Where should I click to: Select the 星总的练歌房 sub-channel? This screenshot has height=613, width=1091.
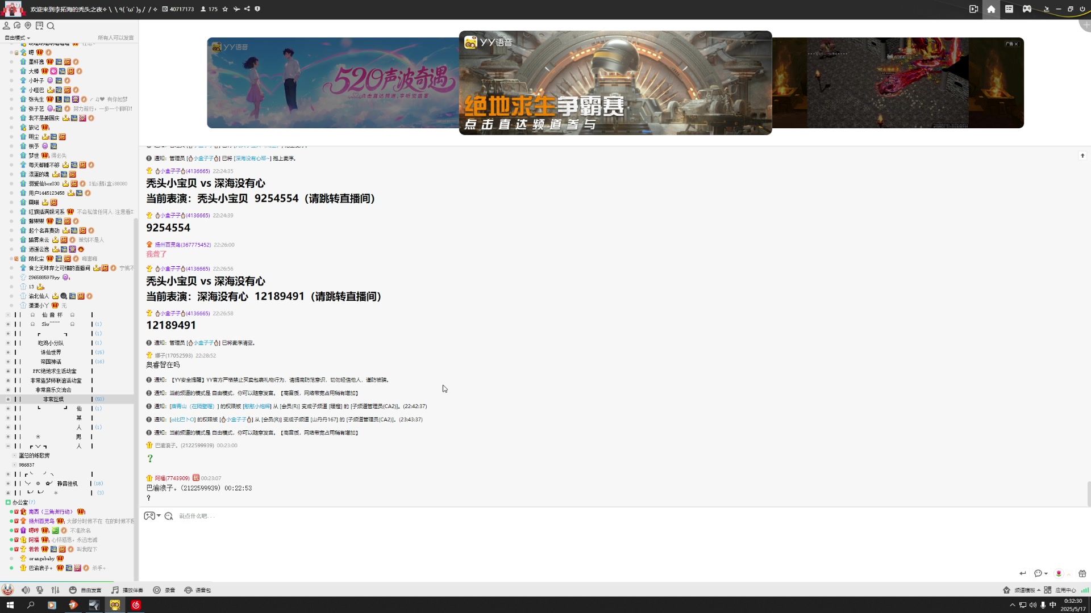34,456
